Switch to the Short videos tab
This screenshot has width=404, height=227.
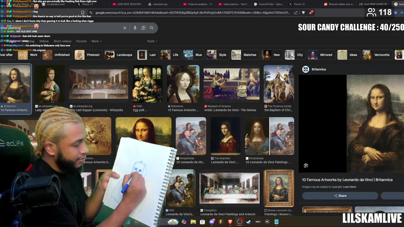(62, 41)
